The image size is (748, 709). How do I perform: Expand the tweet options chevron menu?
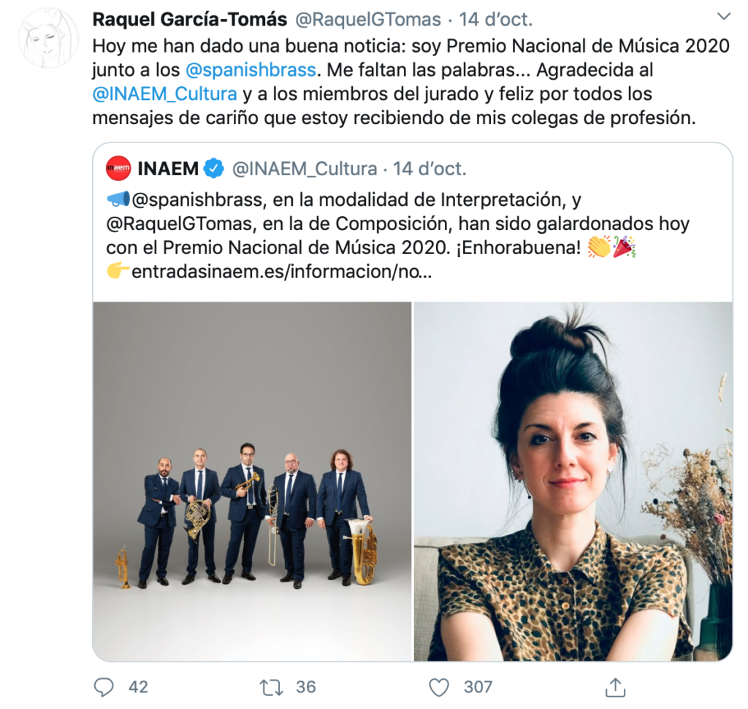tap(724, 17)
